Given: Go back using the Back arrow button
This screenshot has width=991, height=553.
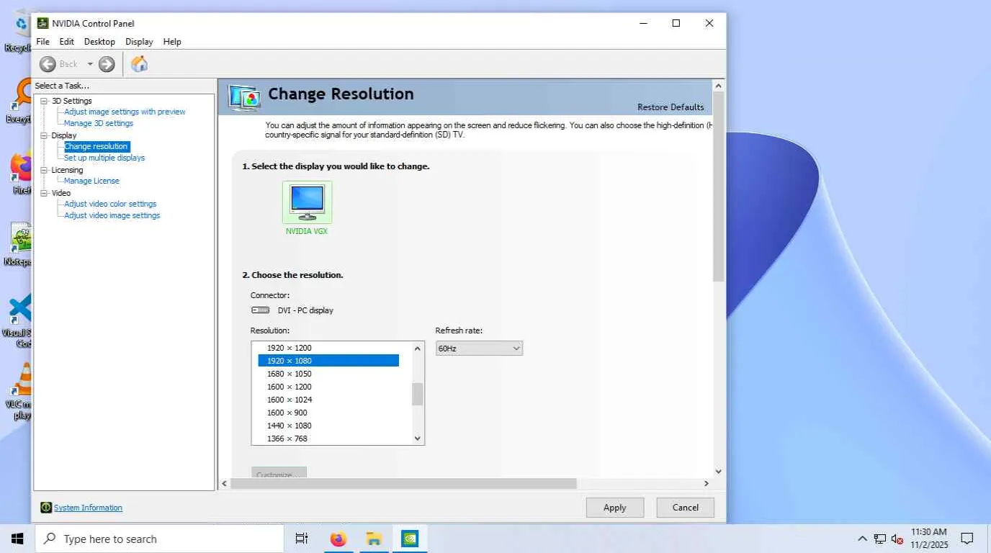Looking at the screenshot, I should tap(48, 64).
